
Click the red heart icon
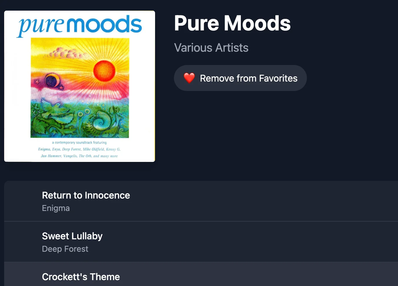(189, 78)
